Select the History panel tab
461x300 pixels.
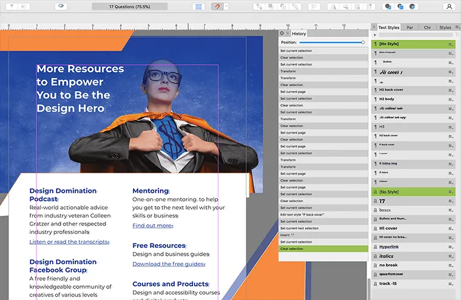click(298, 33)
